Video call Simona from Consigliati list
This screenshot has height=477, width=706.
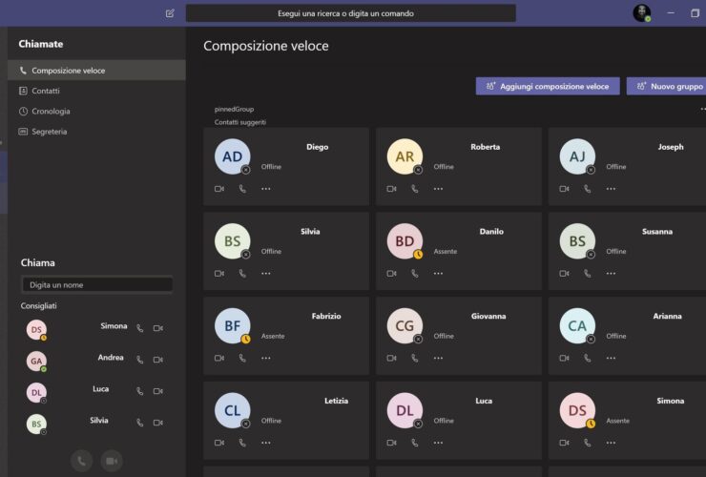[x=158, y=328]
